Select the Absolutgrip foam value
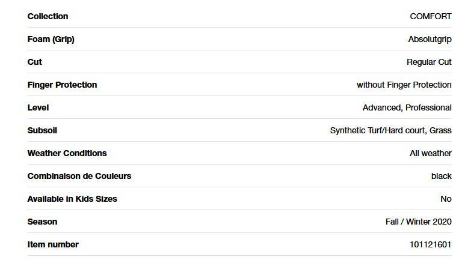 [x=430, y=39]
